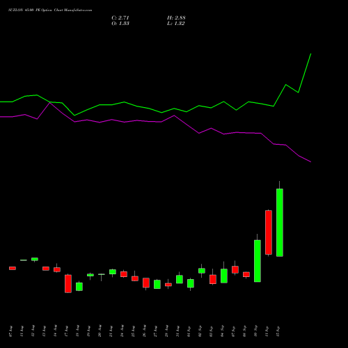Image resolution: width=348 pixels, height=348 pixels.
Task: Click the '10 Sep' date label
Action: [x=255, y=331]
